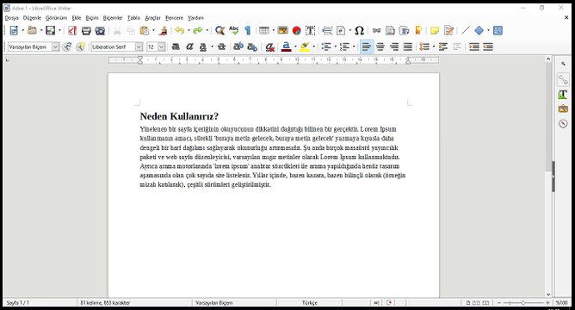This screenshot has width=575, height=310.
Task: Save the document with the floppy disk icon
Action: (51, 30)
